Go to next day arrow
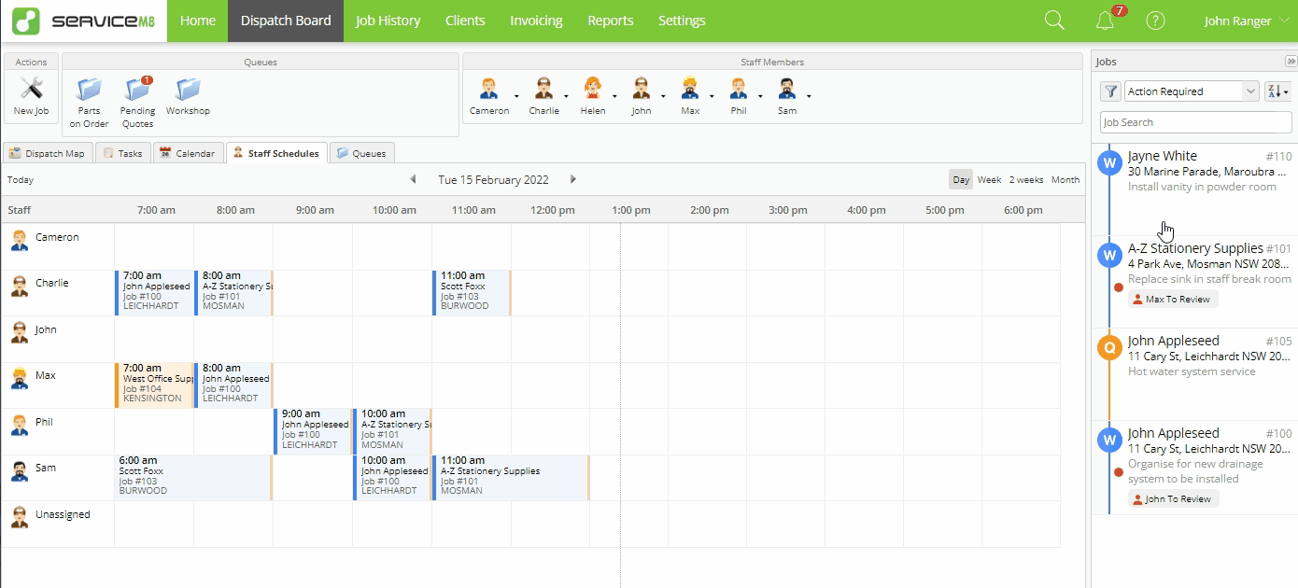 coord(573,179)
